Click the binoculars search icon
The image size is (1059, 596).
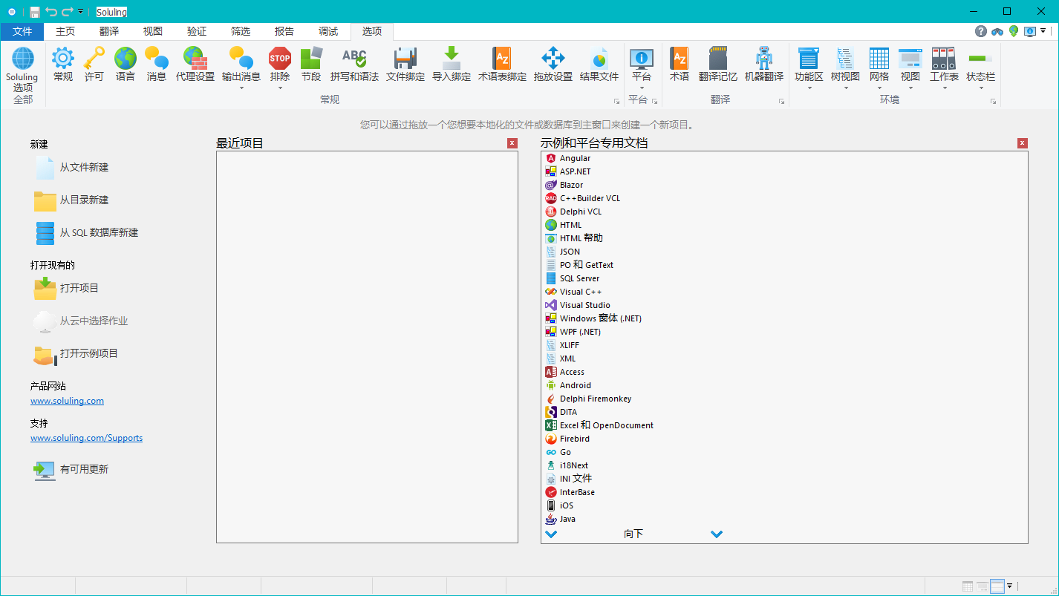tap(997, 31)
